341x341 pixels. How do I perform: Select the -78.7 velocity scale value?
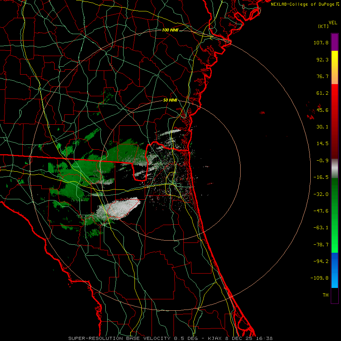coord(321,245)
